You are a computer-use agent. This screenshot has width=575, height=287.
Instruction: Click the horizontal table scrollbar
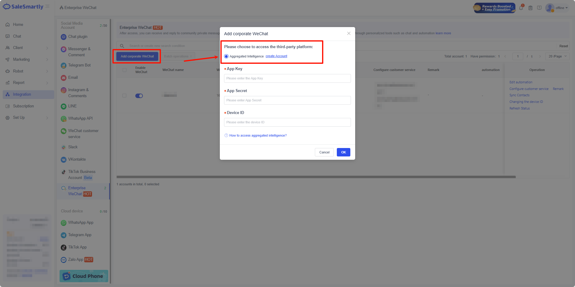(316, 177)
